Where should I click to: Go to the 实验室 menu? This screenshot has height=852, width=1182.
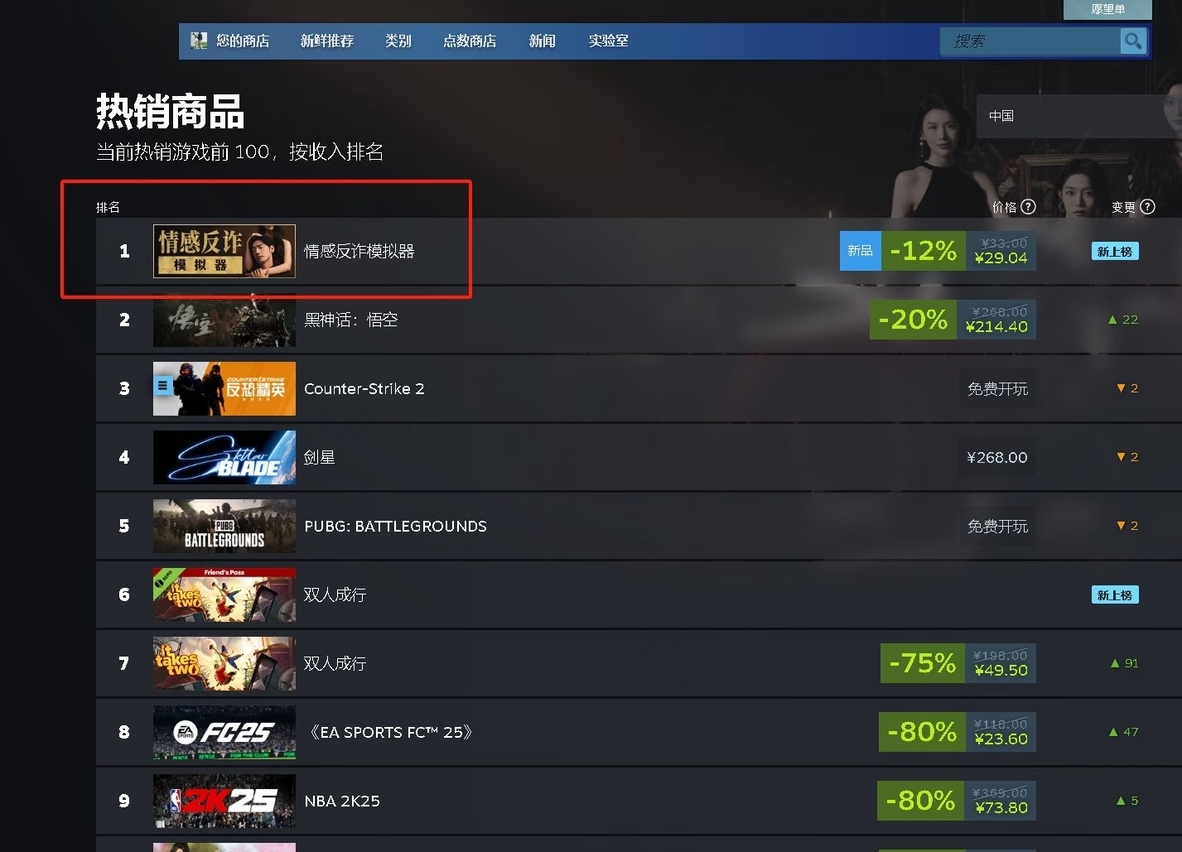pyautogui.click(x=608, y=41)
